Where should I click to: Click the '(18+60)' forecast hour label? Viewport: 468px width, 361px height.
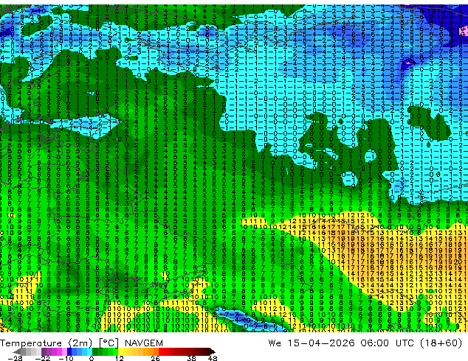tap(441, 343)
